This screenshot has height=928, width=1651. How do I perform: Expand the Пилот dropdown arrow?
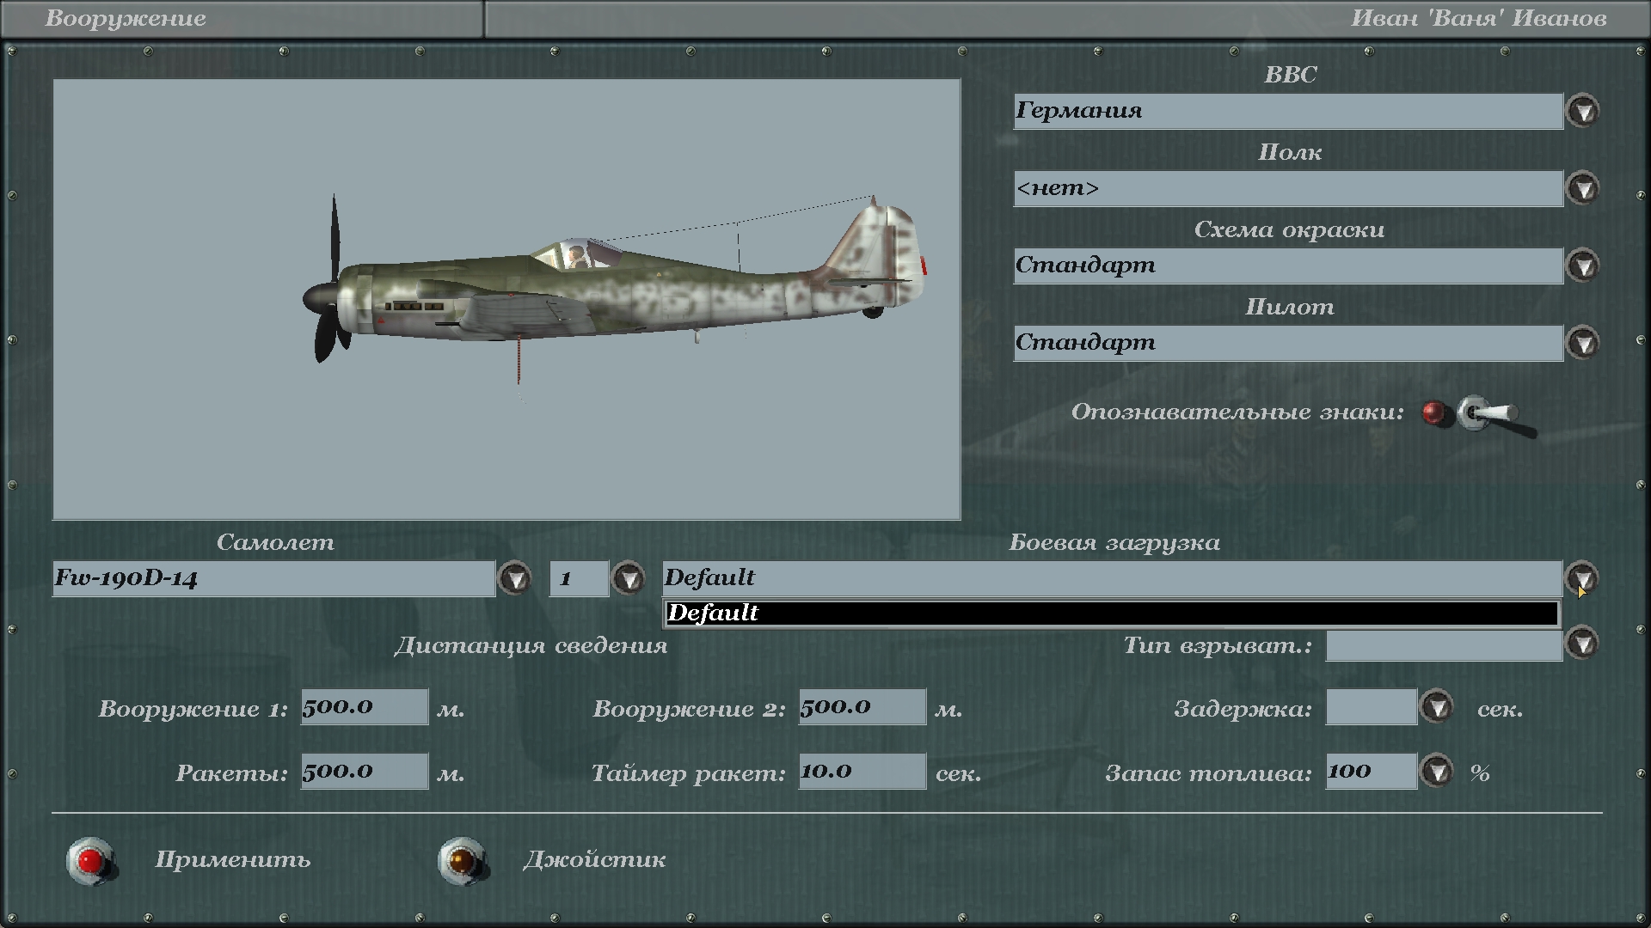1582,344
